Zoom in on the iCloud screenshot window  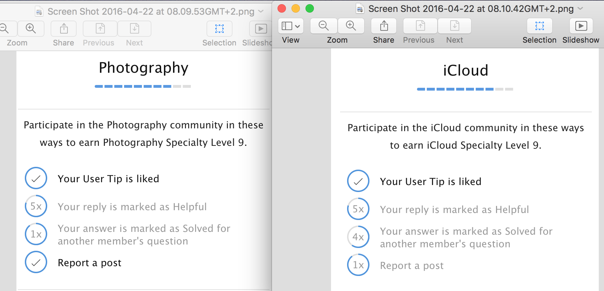click(x=351, y=26)
